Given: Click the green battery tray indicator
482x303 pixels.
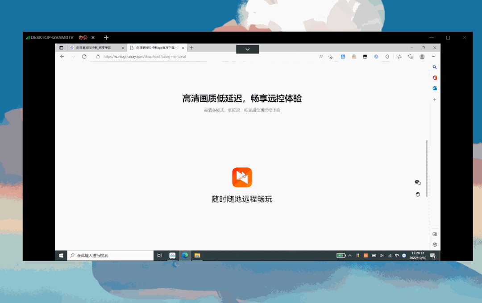Looking at the screenshot, I should [x=341, y=255].
